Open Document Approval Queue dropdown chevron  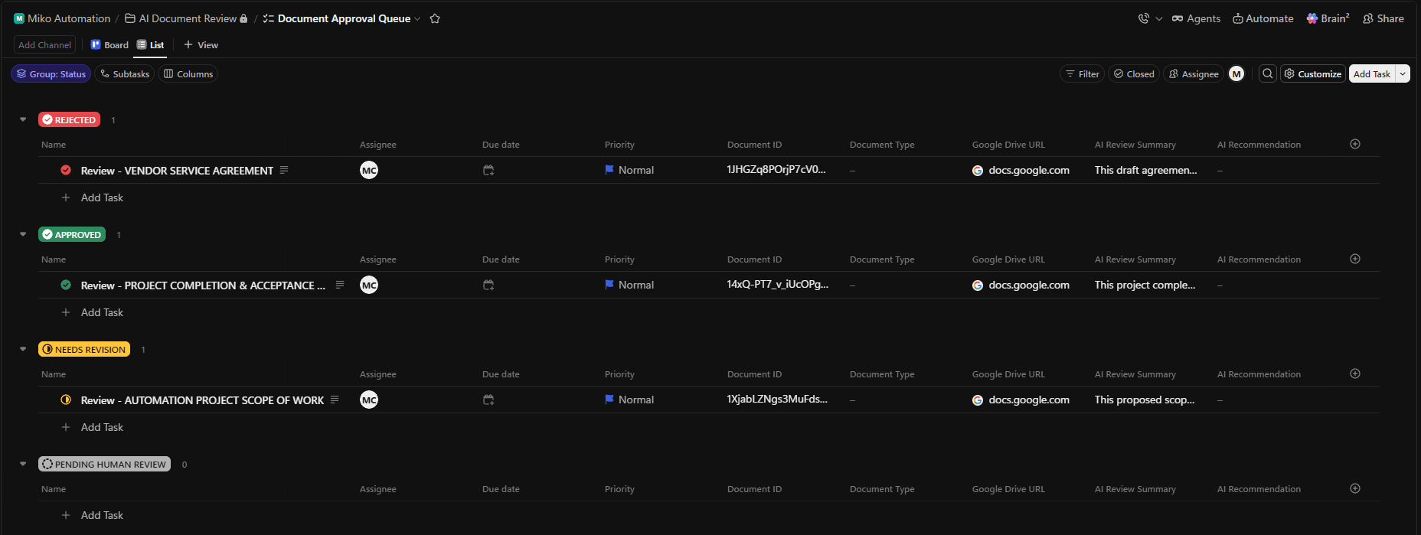pos(417,18)
